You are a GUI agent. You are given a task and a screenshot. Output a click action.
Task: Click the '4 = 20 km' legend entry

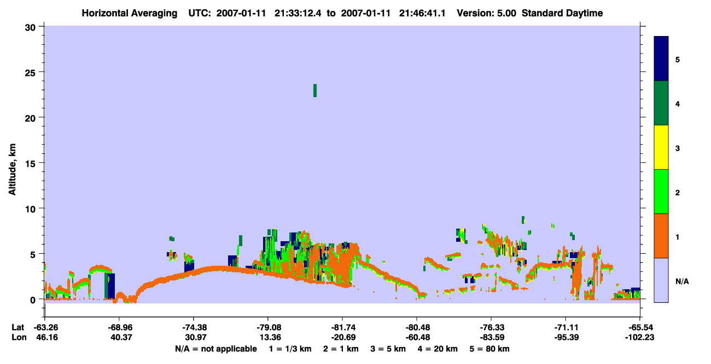click(438, 349)
